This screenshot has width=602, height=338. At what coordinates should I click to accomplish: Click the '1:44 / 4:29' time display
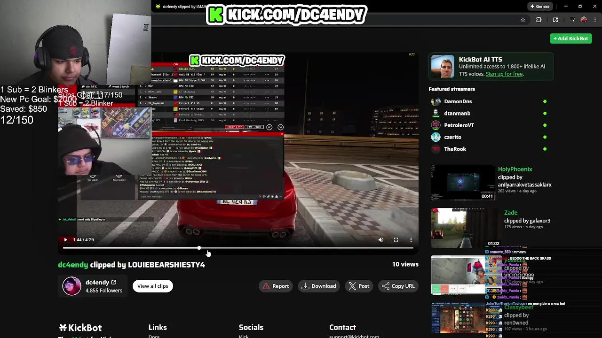[83, 240]
